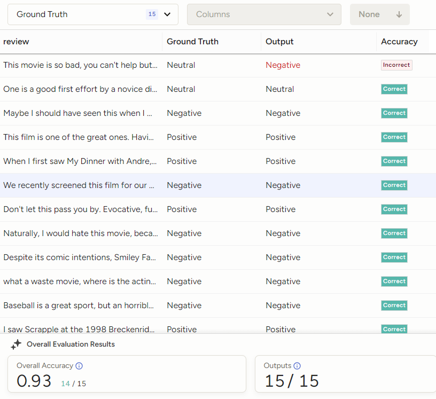The width and height of the screenshot is (436, 399).
Task: Select the red Negative output in first row
Action: pos(283,65)
